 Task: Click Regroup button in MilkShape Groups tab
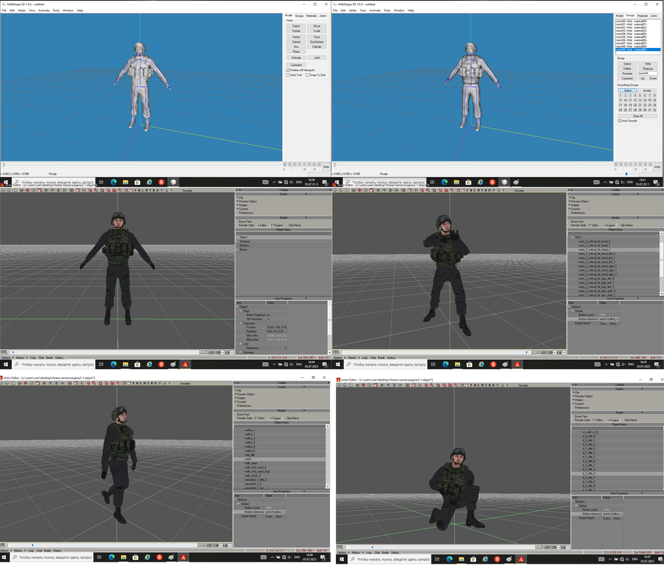coord(647,68)
